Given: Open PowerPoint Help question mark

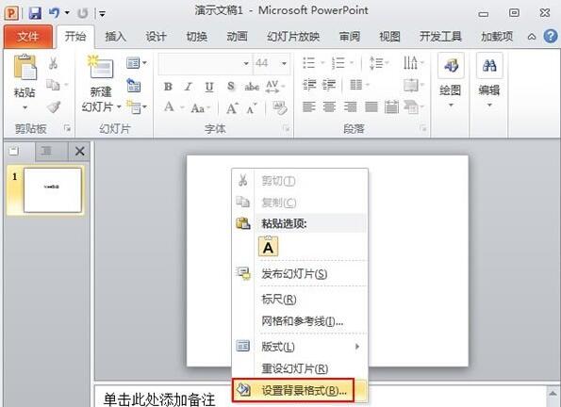Looking at the screenshot, I should click(x=551, y=36).
